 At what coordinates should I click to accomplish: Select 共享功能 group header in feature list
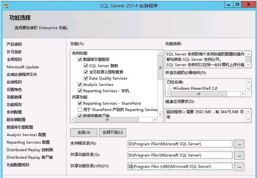pos(80,97)
